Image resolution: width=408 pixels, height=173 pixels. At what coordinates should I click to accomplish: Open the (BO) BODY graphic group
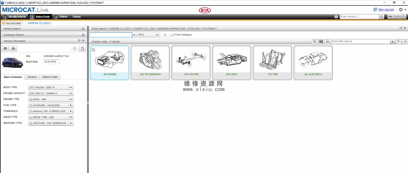click(x=232, y=62)
